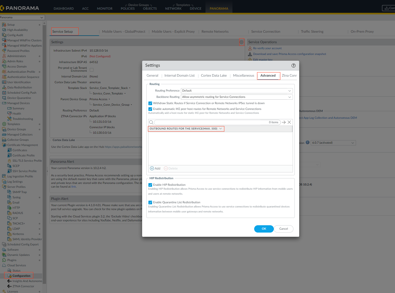The width and height of the screenshot is (395, 293).
Task: Uncheck Enable Quarantine List Redistribution
Action: (x=150, y=202)
